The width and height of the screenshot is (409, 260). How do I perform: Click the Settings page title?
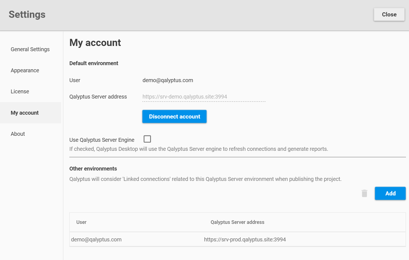click(27, 14)
